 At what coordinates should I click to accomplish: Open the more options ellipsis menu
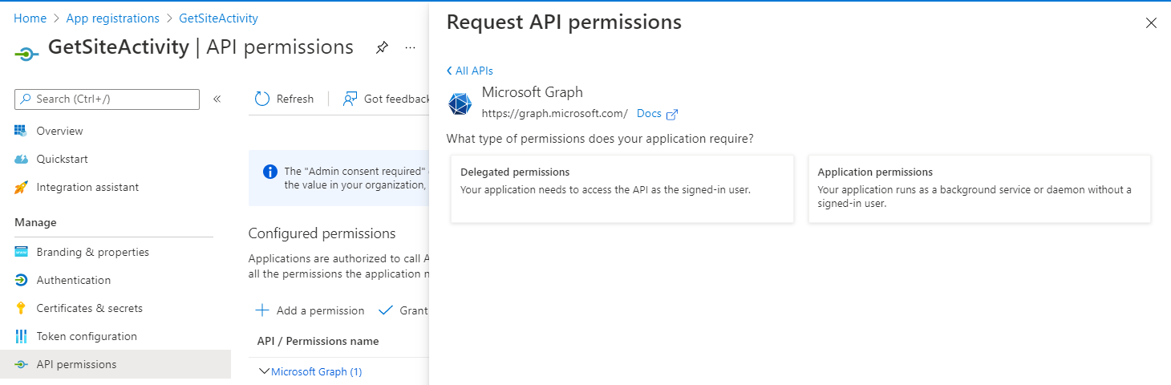point(411,48)
